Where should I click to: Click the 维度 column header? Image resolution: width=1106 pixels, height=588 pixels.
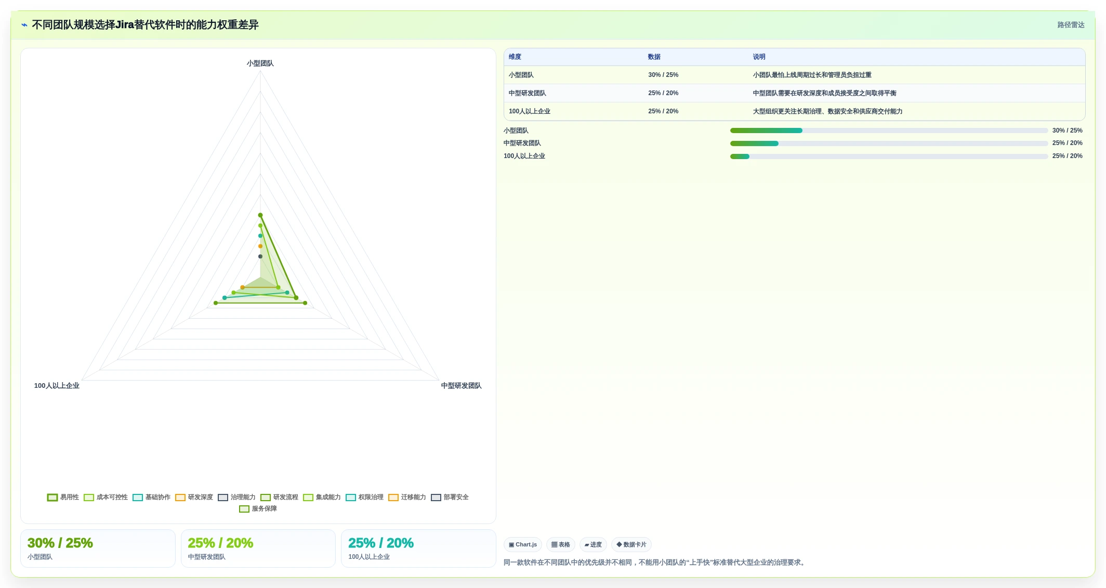pyautogui.click(x=515, y=57)
